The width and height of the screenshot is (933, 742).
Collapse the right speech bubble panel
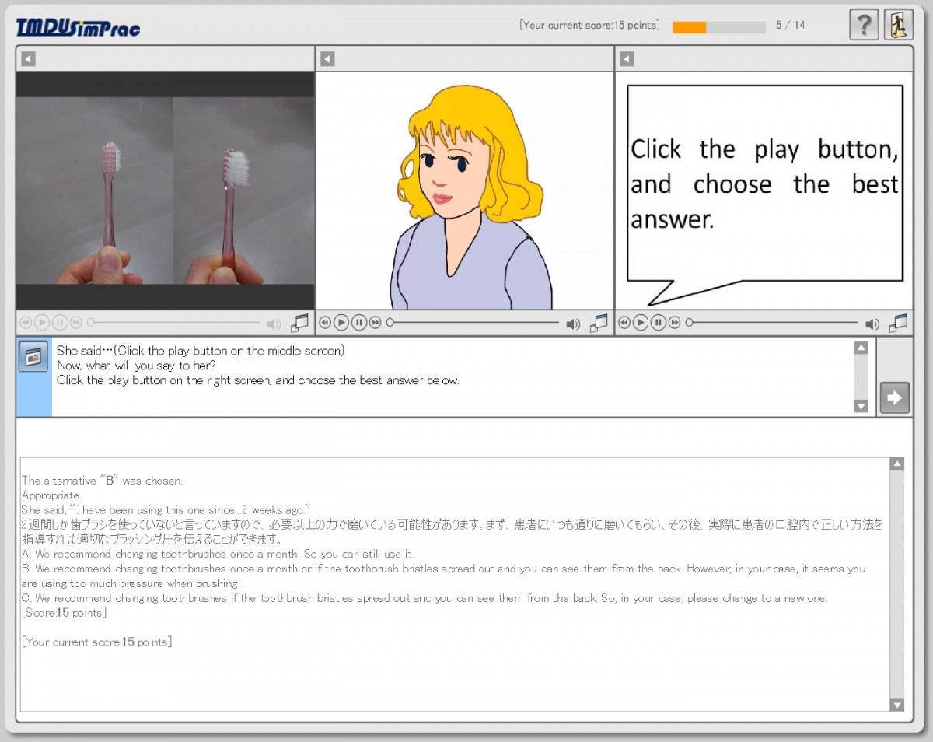tap(627, 59)
